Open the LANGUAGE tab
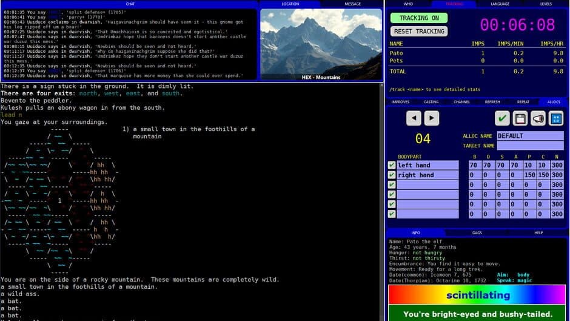 [500, 4]
